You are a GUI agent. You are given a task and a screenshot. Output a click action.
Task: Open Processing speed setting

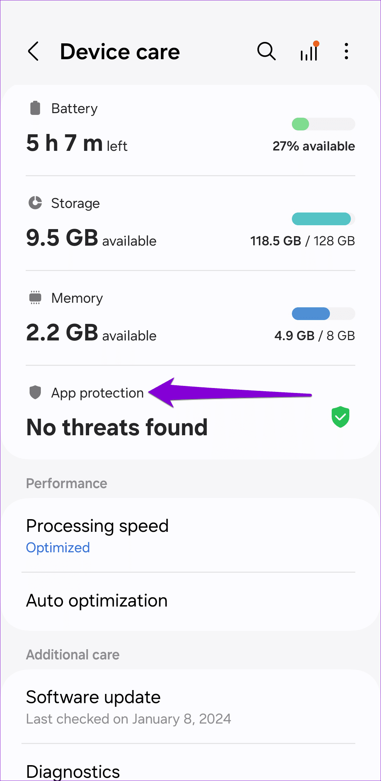98,526
